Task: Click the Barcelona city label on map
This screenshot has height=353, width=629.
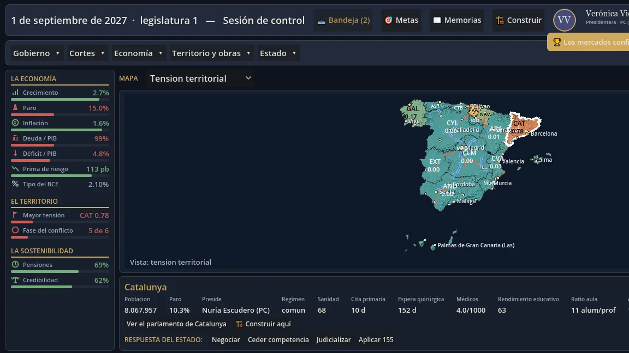Action: click(x=544, y=133)
